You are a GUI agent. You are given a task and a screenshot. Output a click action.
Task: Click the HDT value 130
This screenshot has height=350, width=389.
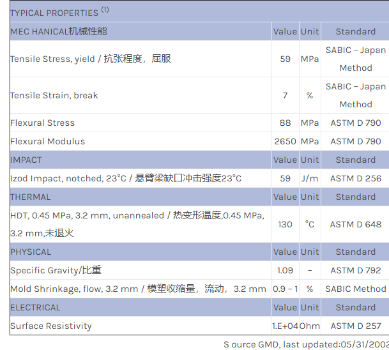(x=285, y=224)
